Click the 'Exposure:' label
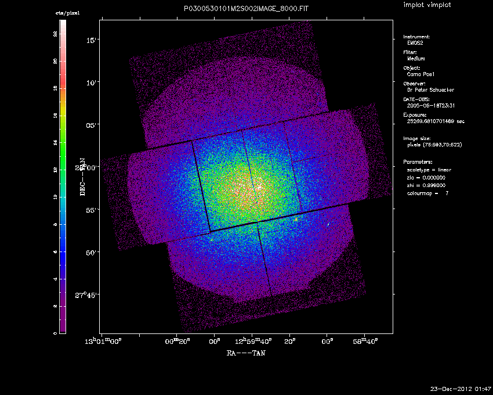The width and height of the screenshot is (493, 395). 415,115
